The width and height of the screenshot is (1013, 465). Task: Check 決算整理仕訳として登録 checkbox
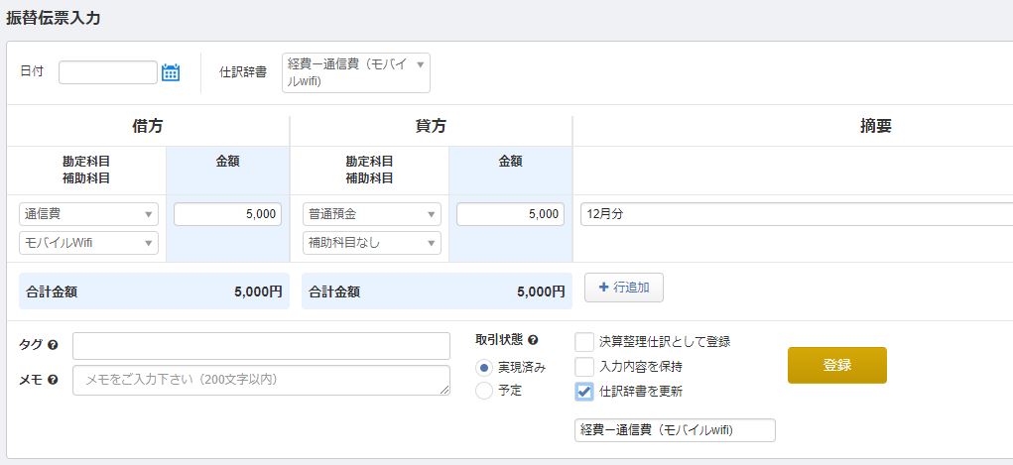(584, 342)
